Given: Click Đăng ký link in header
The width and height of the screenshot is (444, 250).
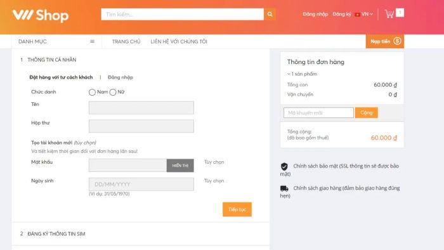Looking at the screenshot, I should tap(342, 14).
